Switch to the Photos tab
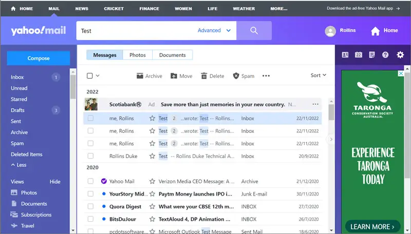The image size is (411, 234). click(137, 55)
